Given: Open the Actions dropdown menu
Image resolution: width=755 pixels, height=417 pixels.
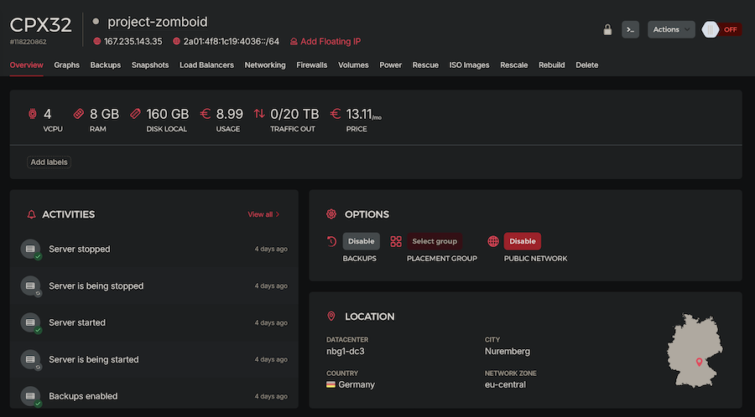Looking at the screenshot, I should tap(671, 29).
